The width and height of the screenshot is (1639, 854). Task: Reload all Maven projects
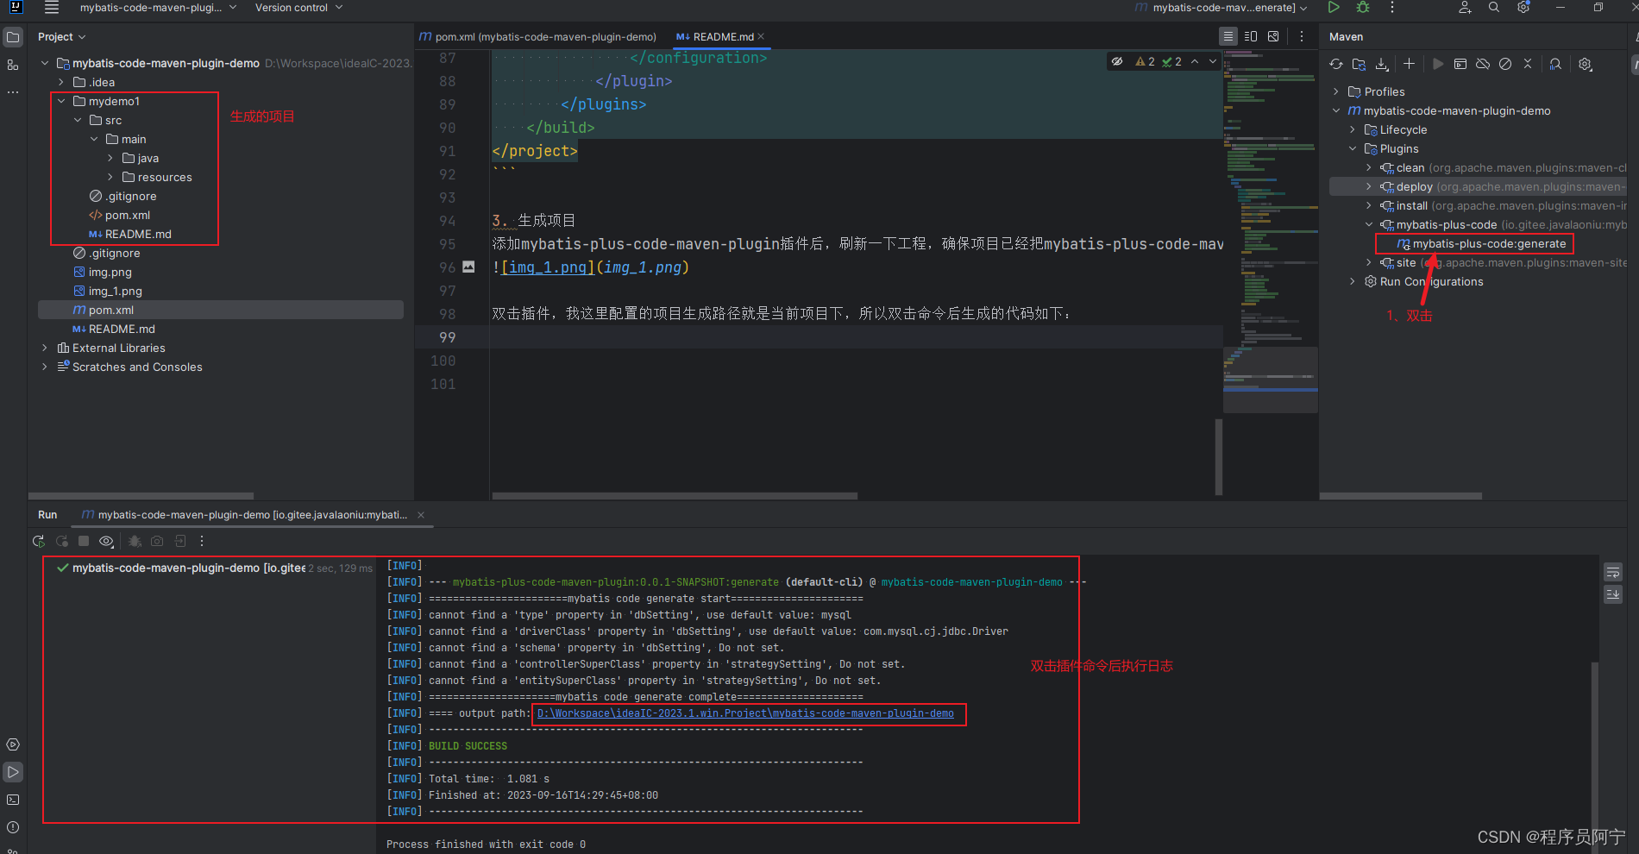[x=1336, y=64]
